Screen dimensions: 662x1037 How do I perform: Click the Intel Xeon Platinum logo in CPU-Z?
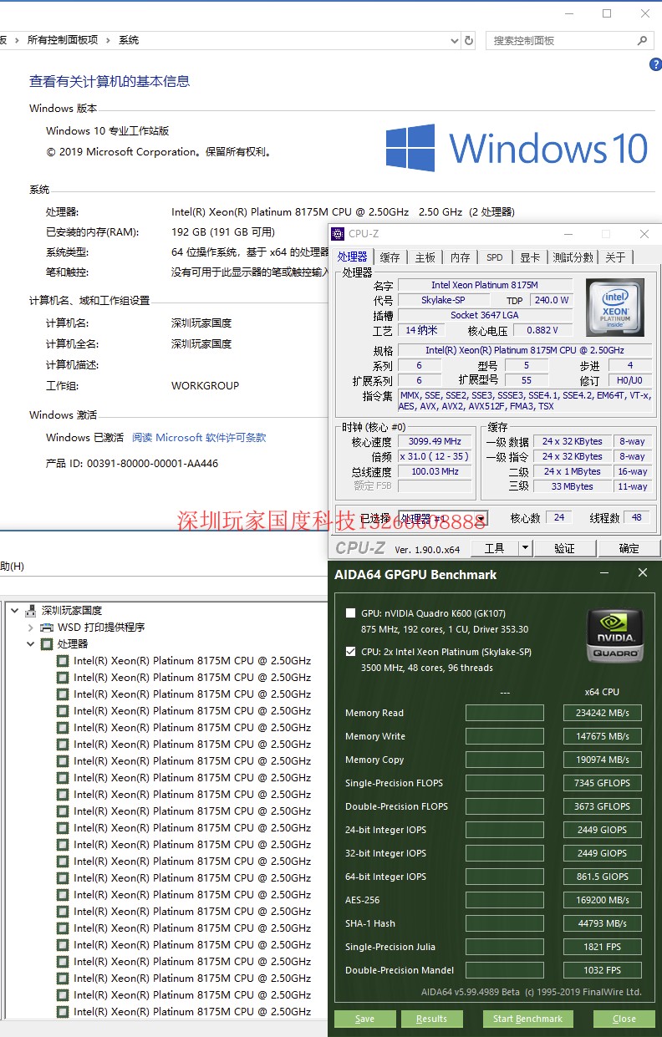click(615, 307)
